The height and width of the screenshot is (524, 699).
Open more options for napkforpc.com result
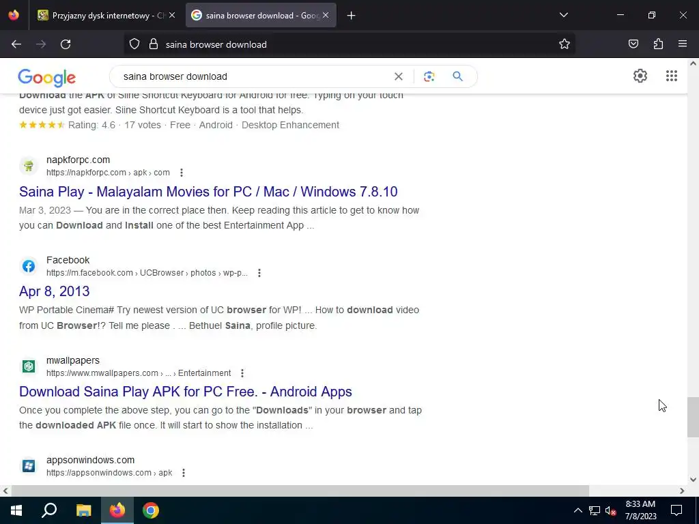click(x=181, y=173)
